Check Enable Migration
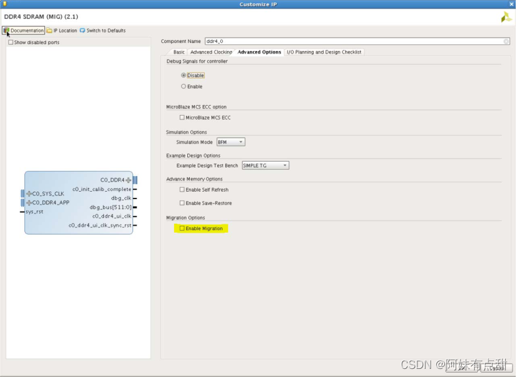This screenshot has height=377, width=517. pyautogui.click(x=182, y=228)
